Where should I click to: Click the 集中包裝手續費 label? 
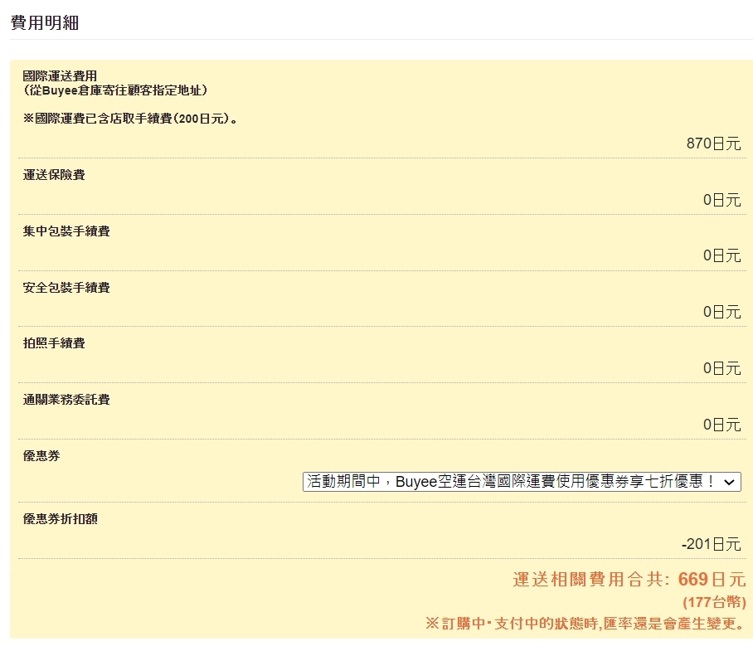[66, 231]
